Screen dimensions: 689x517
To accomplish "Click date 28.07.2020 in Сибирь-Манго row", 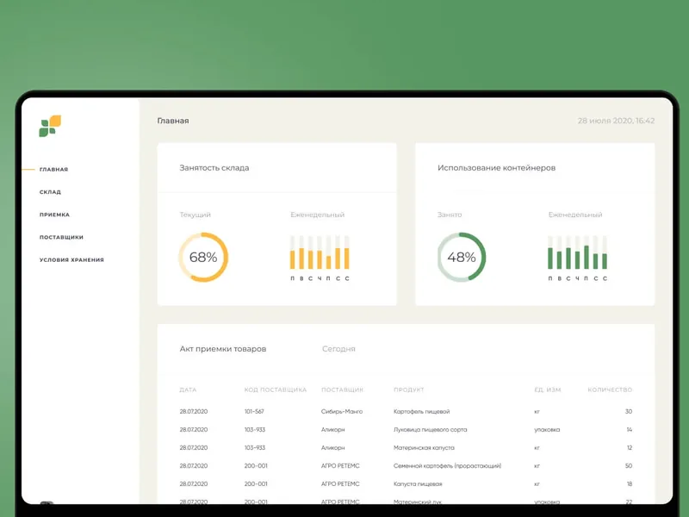I will pos(193,412).
